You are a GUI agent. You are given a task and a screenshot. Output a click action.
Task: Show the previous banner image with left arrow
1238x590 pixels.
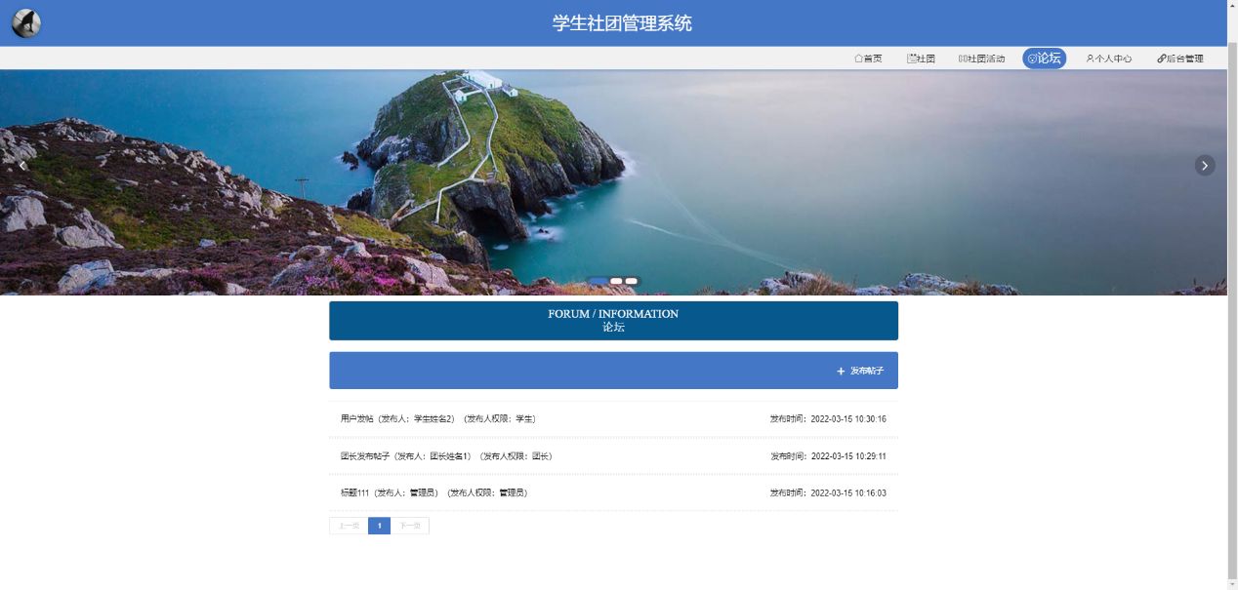pyautogui.click(x=22, y=165)
